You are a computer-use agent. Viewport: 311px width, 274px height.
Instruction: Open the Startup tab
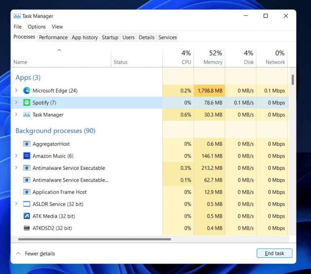[110, 37]
